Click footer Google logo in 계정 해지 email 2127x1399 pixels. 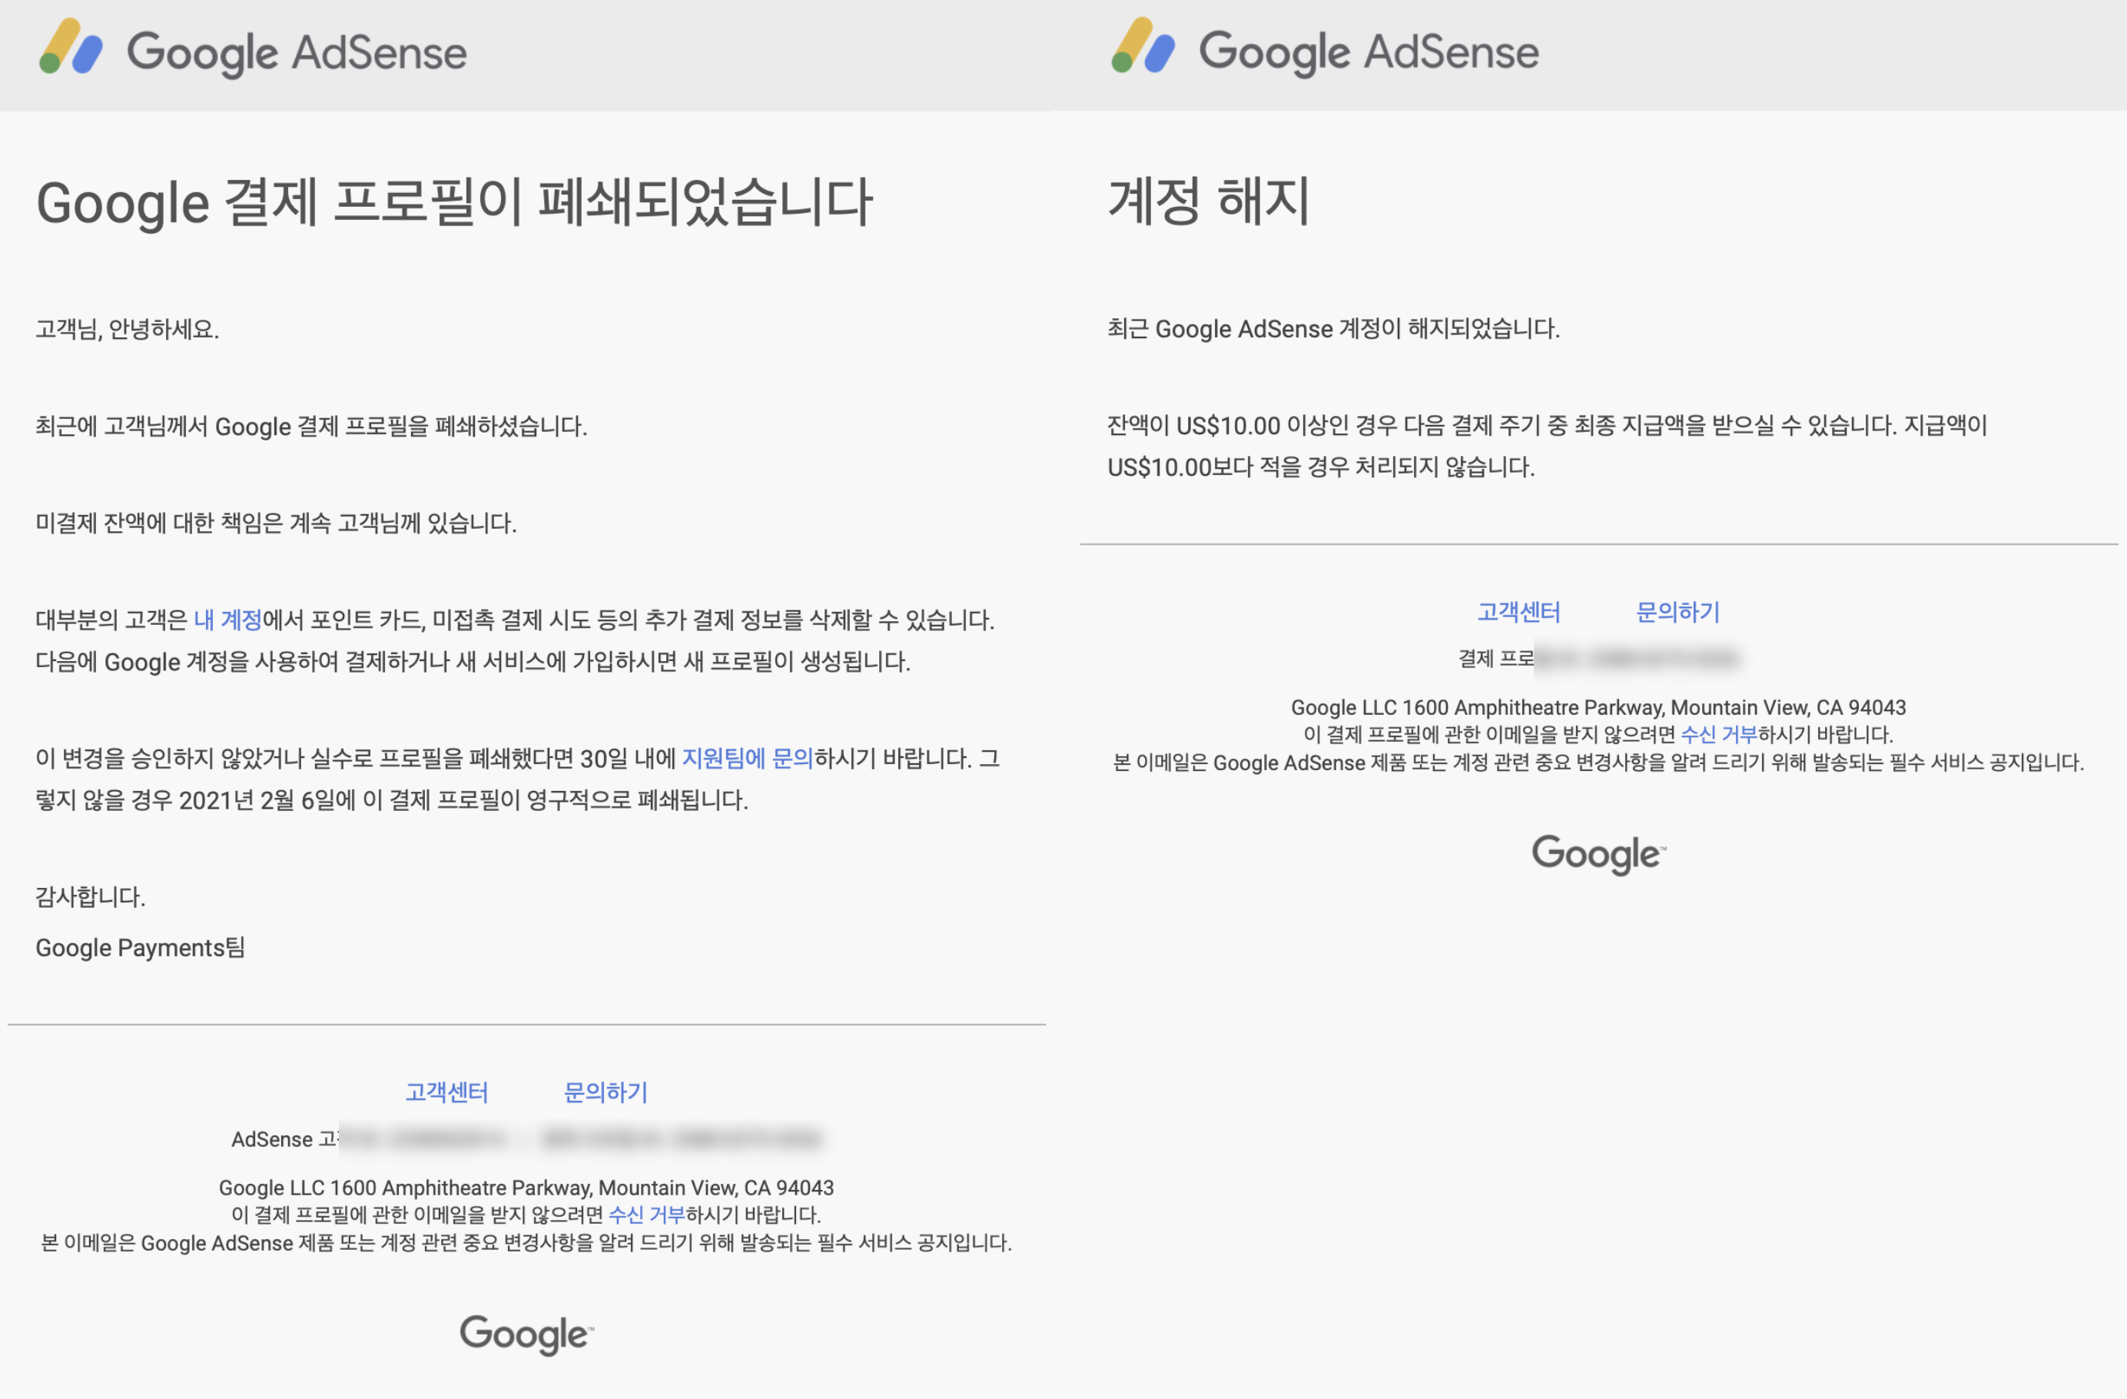(1597, 854)
